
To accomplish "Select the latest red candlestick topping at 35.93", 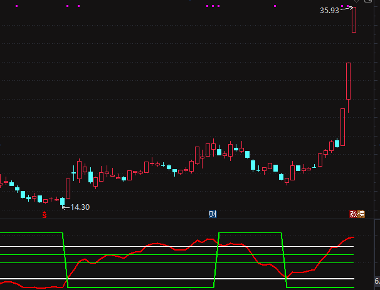I will [x=354, y=19].
